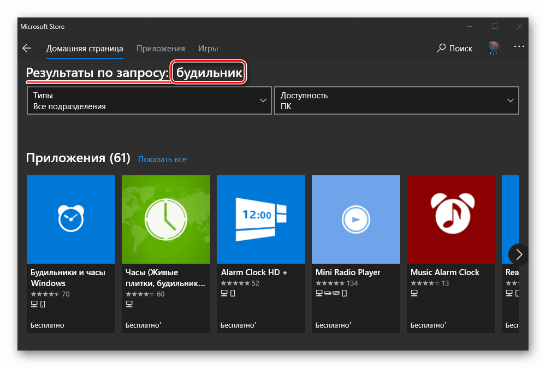
Task: Click the Mini Radio Player star rating
Action: point(330,283)
